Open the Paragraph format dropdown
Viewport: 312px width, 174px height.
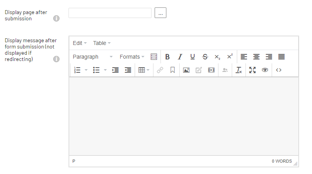tap(92, 57)
